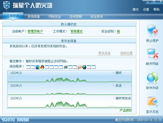Switch to the 网络安全 tab

(55, 17)
